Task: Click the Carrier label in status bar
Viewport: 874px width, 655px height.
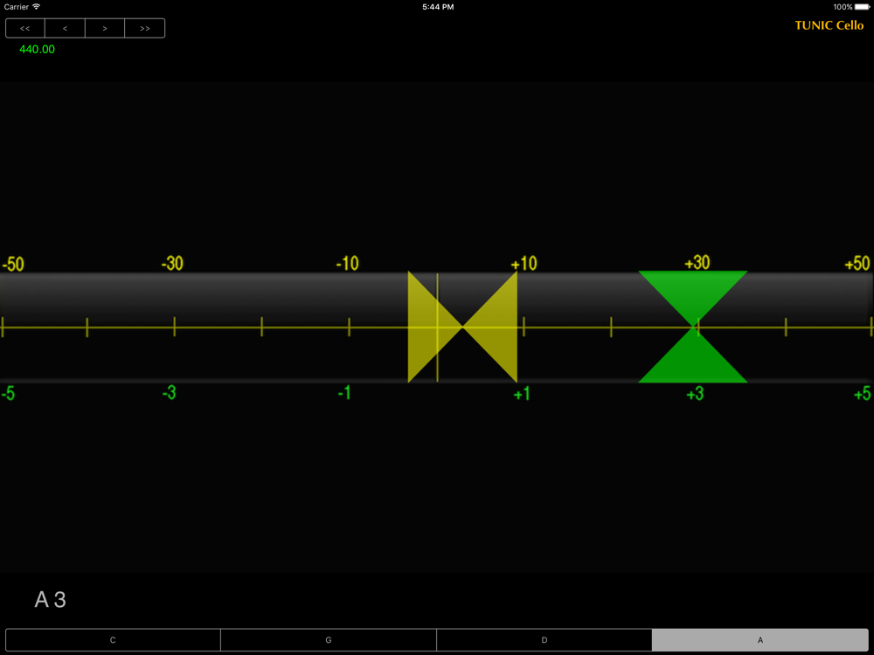Action: coord(16,7)
